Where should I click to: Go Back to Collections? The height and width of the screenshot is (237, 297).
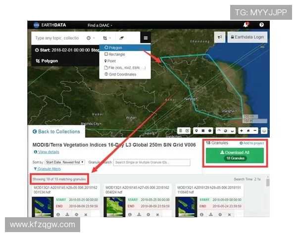(x=56, y=132)
